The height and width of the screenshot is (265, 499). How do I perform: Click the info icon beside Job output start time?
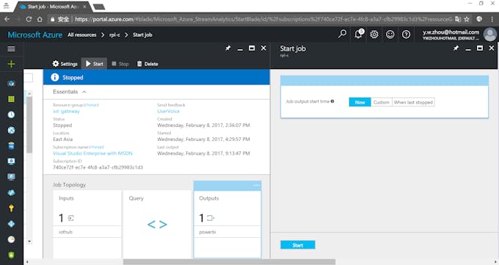332,101
